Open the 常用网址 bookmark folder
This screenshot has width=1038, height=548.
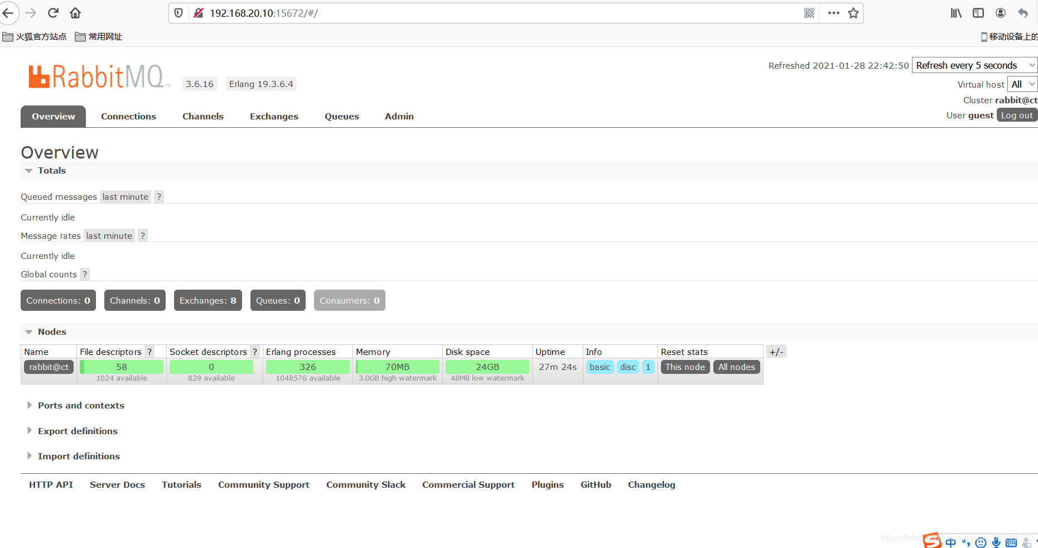pyautogui.click(x=99, y=37)
